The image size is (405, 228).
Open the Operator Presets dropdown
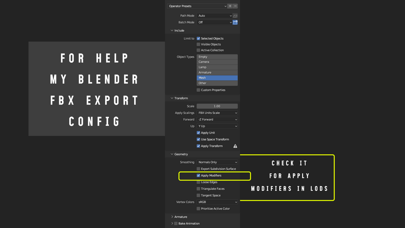click(197, 6)
